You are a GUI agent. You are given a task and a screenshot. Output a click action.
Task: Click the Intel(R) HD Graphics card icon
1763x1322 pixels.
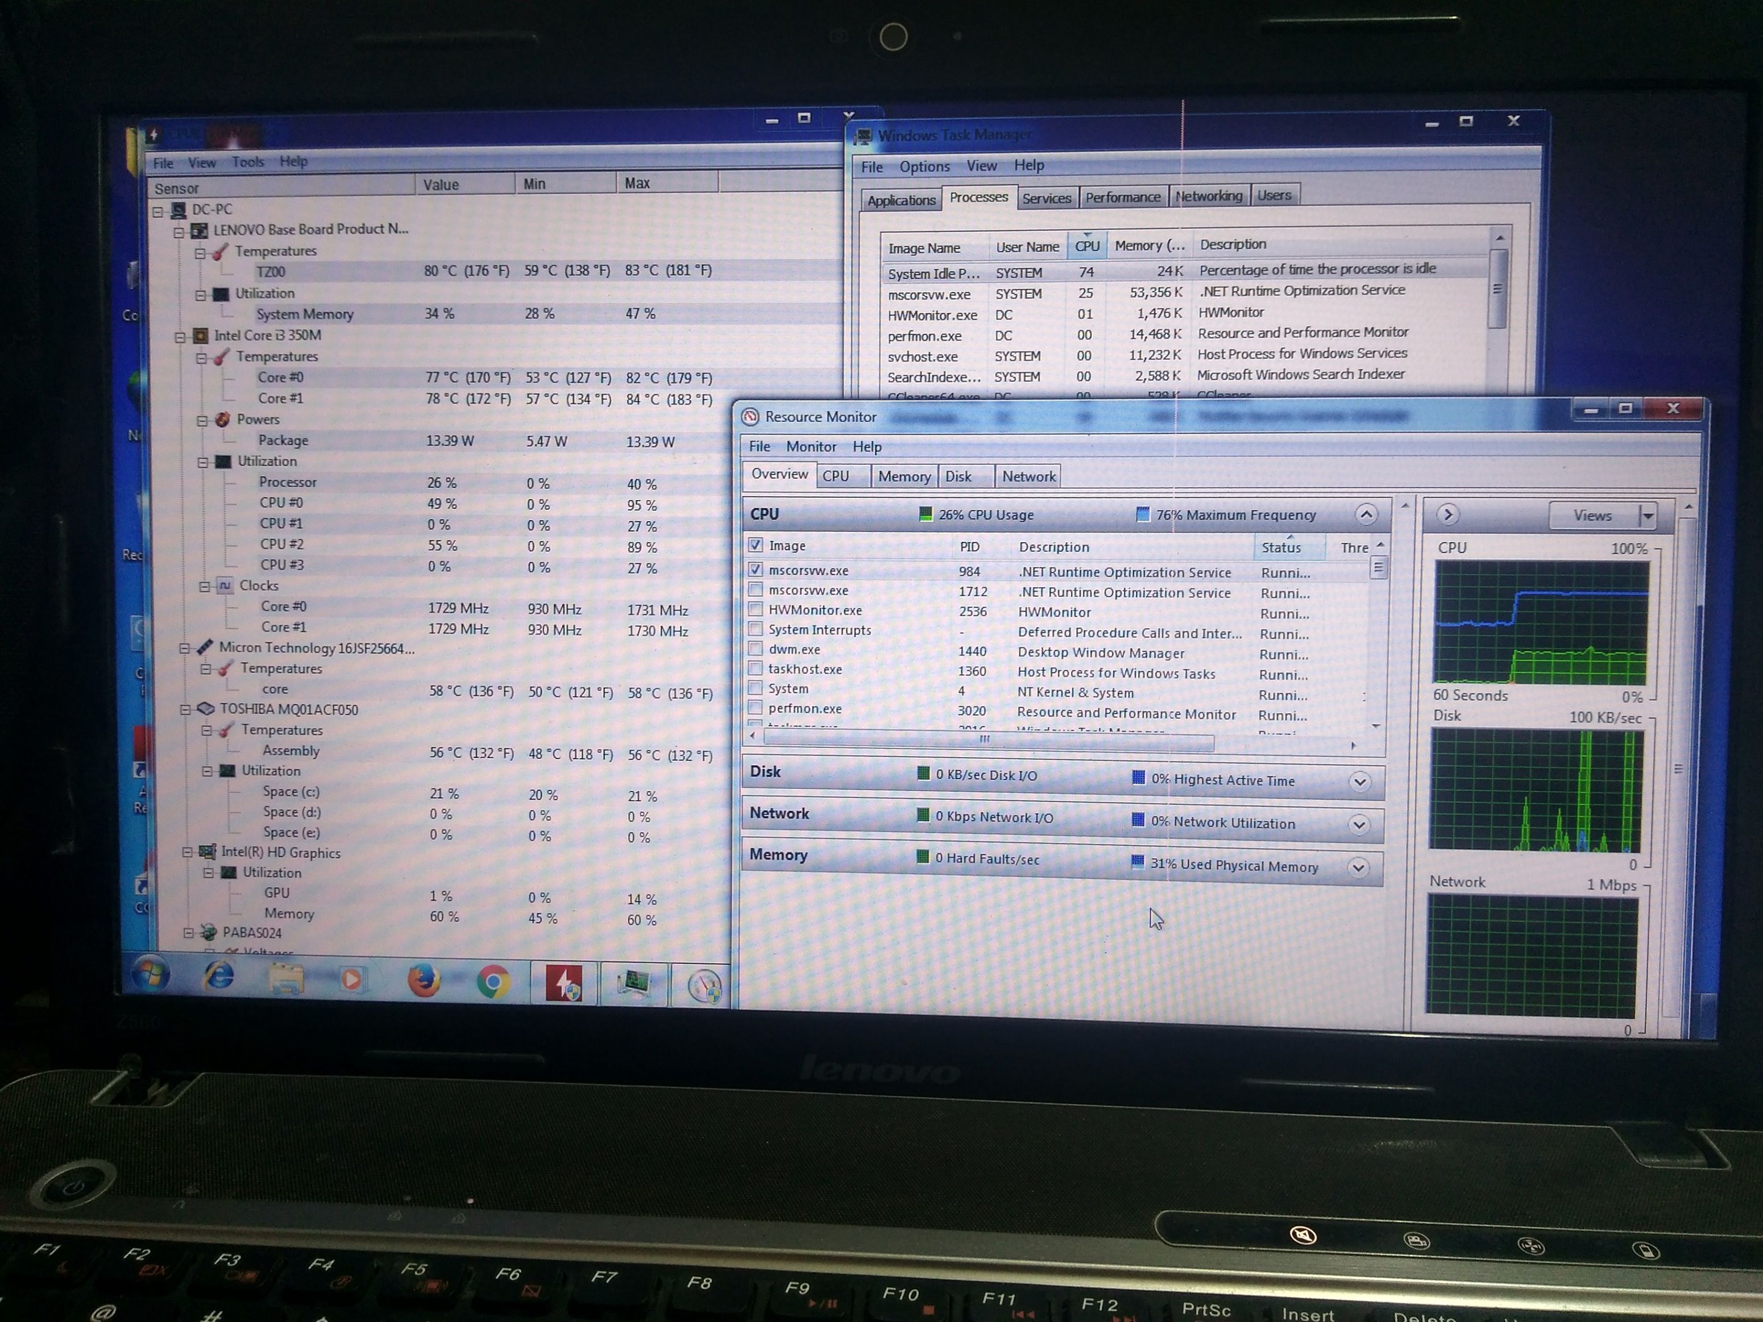coord(207,852)
